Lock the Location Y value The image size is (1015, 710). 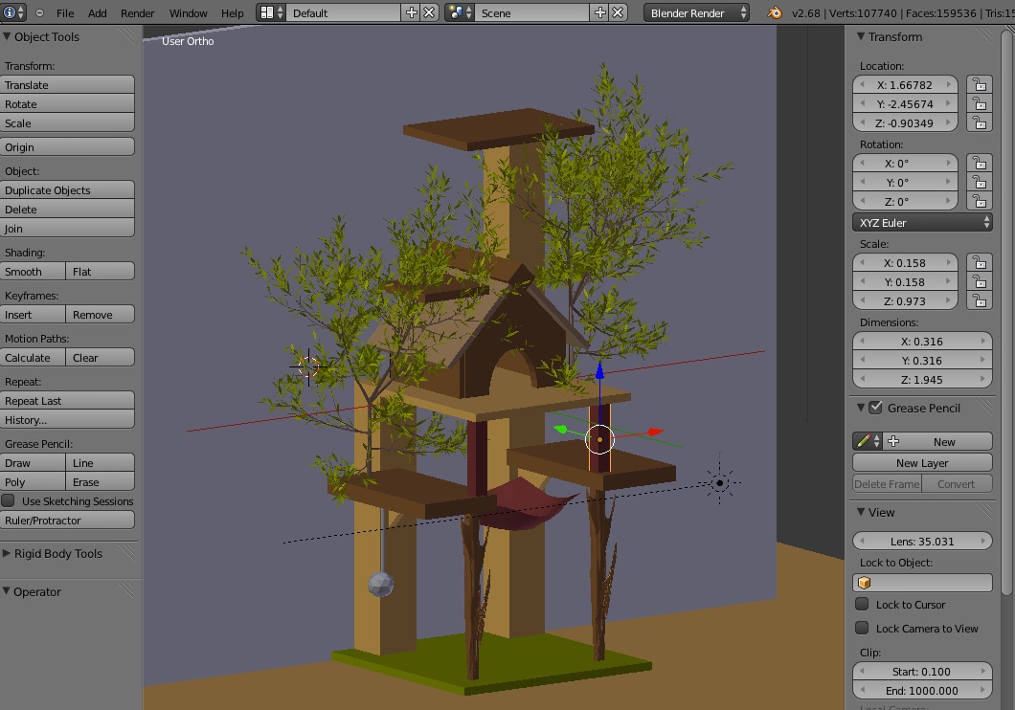(x=980, y=104)
